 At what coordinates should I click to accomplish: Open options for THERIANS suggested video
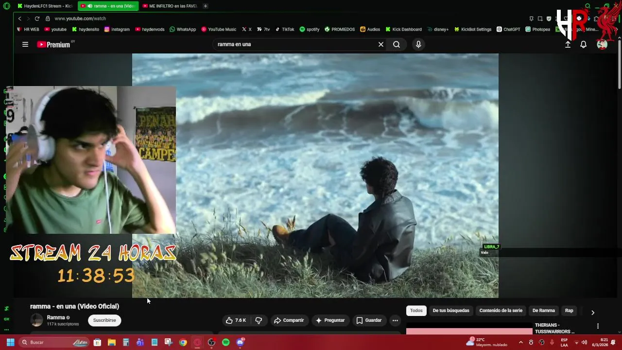(x=598, y=326)
